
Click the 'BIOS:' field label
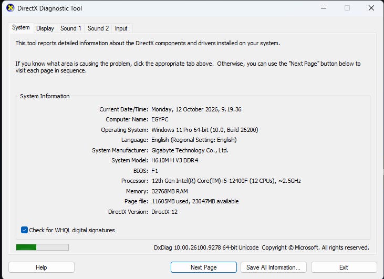point(141,171)
